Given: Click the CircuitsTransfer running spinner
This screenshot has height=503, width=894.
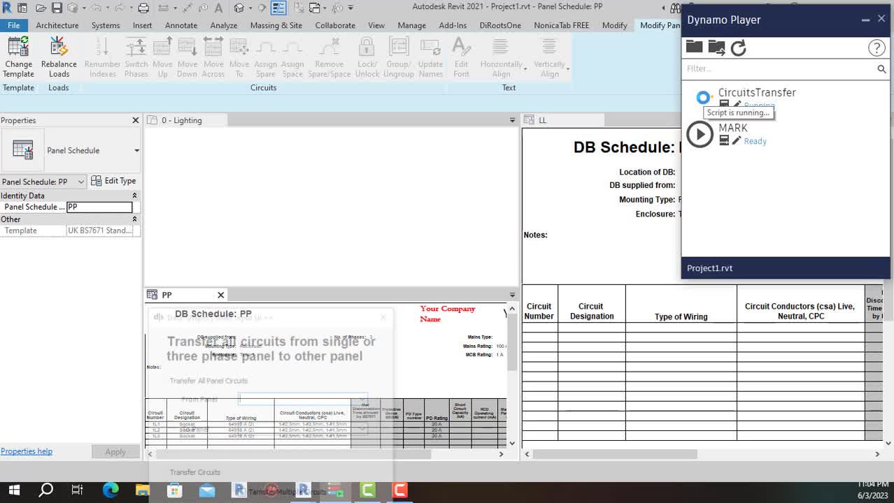Looking at the screenshot, I should pos(703,97).
